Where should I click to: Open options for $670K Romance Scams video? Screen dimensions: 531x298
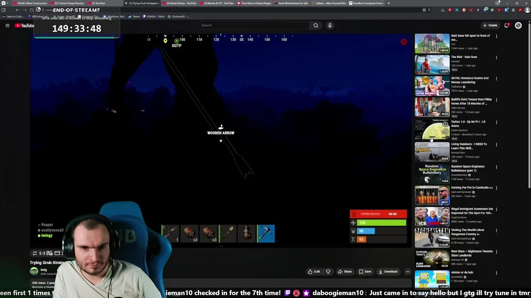[496, 79]
